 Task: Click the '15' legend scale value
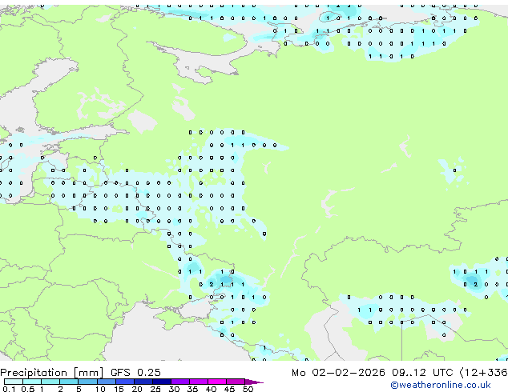(119, 389)
